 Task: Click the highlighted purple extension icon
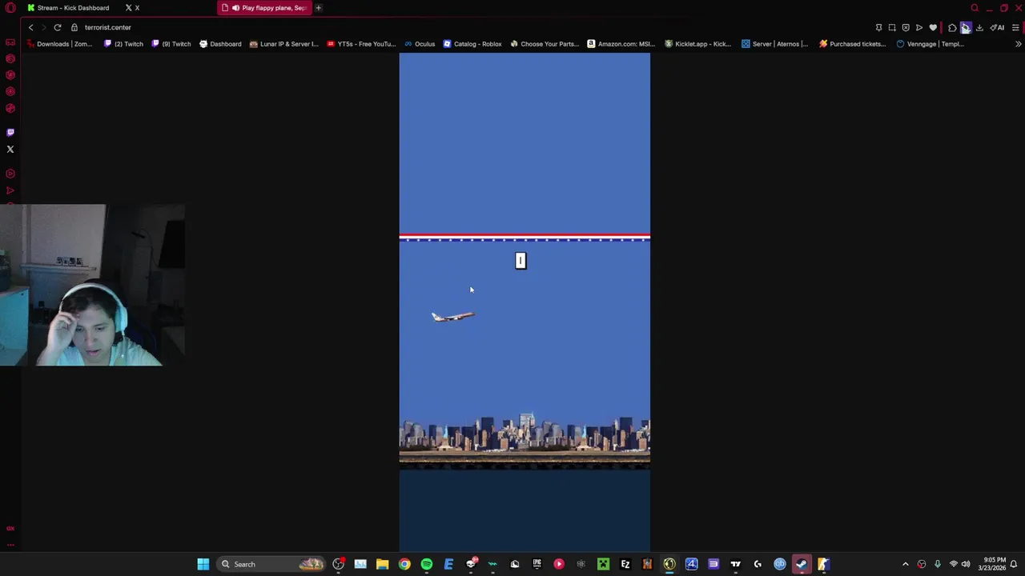click(966, 27)
